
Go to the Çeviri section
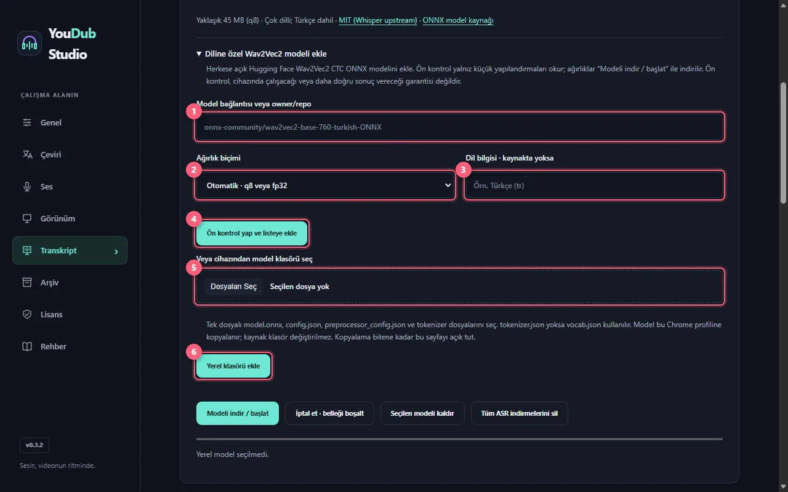[70, 154]
